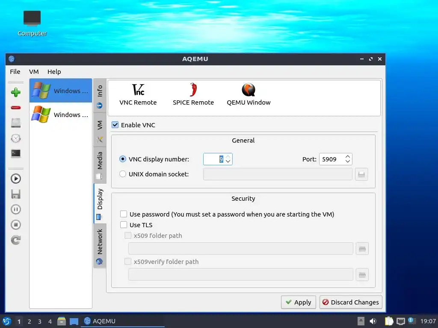Screen dimensions: 438x328
Task: Enable Use password checkbox
Action: tap(124, 214)
